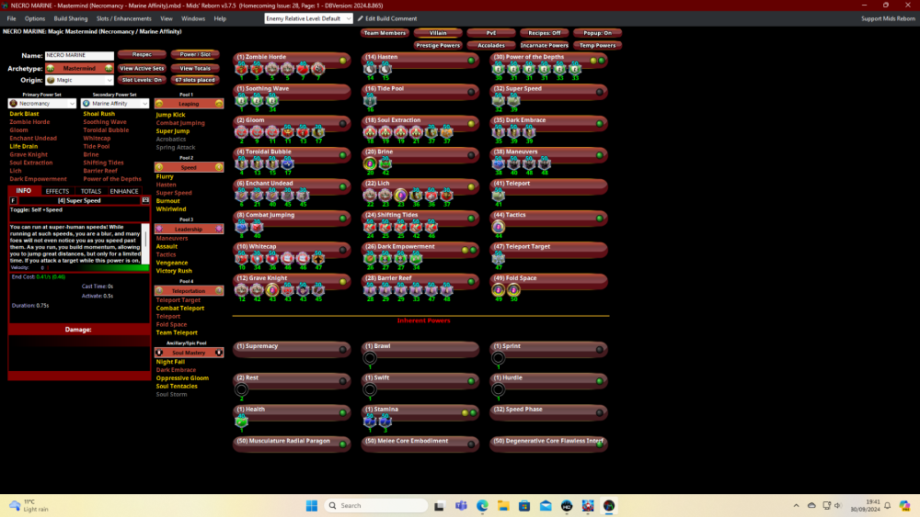Open the Team Members button
Image resolution: width=920 pixels, height=517 pixels.
pyautogui.click(x=385, y=33)
